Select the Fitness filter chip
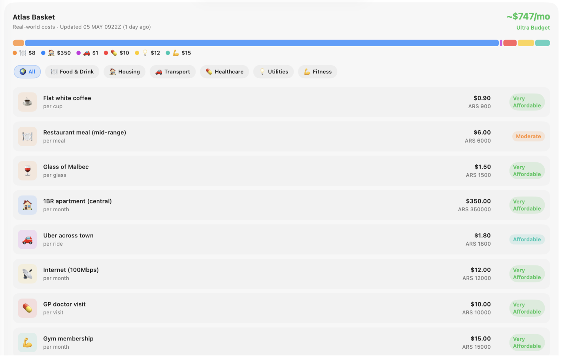 pos(318,71)
